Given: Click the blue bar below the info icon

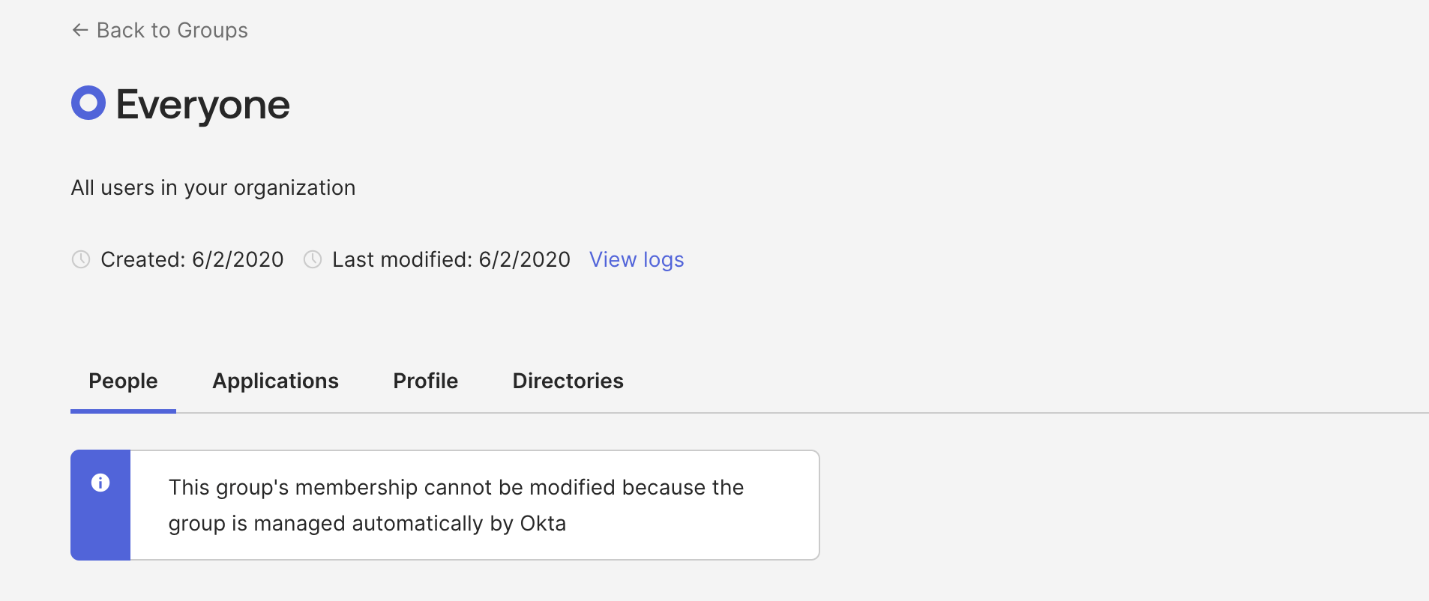Looking at the screenshot, I should pos(100,532).
